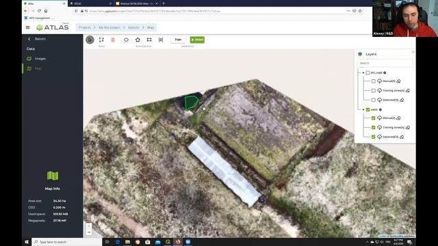Collapse the dirt_road layer group
The height and width of the screenshot is (246, 438).
pyautogui.click(x=363, y=73)
